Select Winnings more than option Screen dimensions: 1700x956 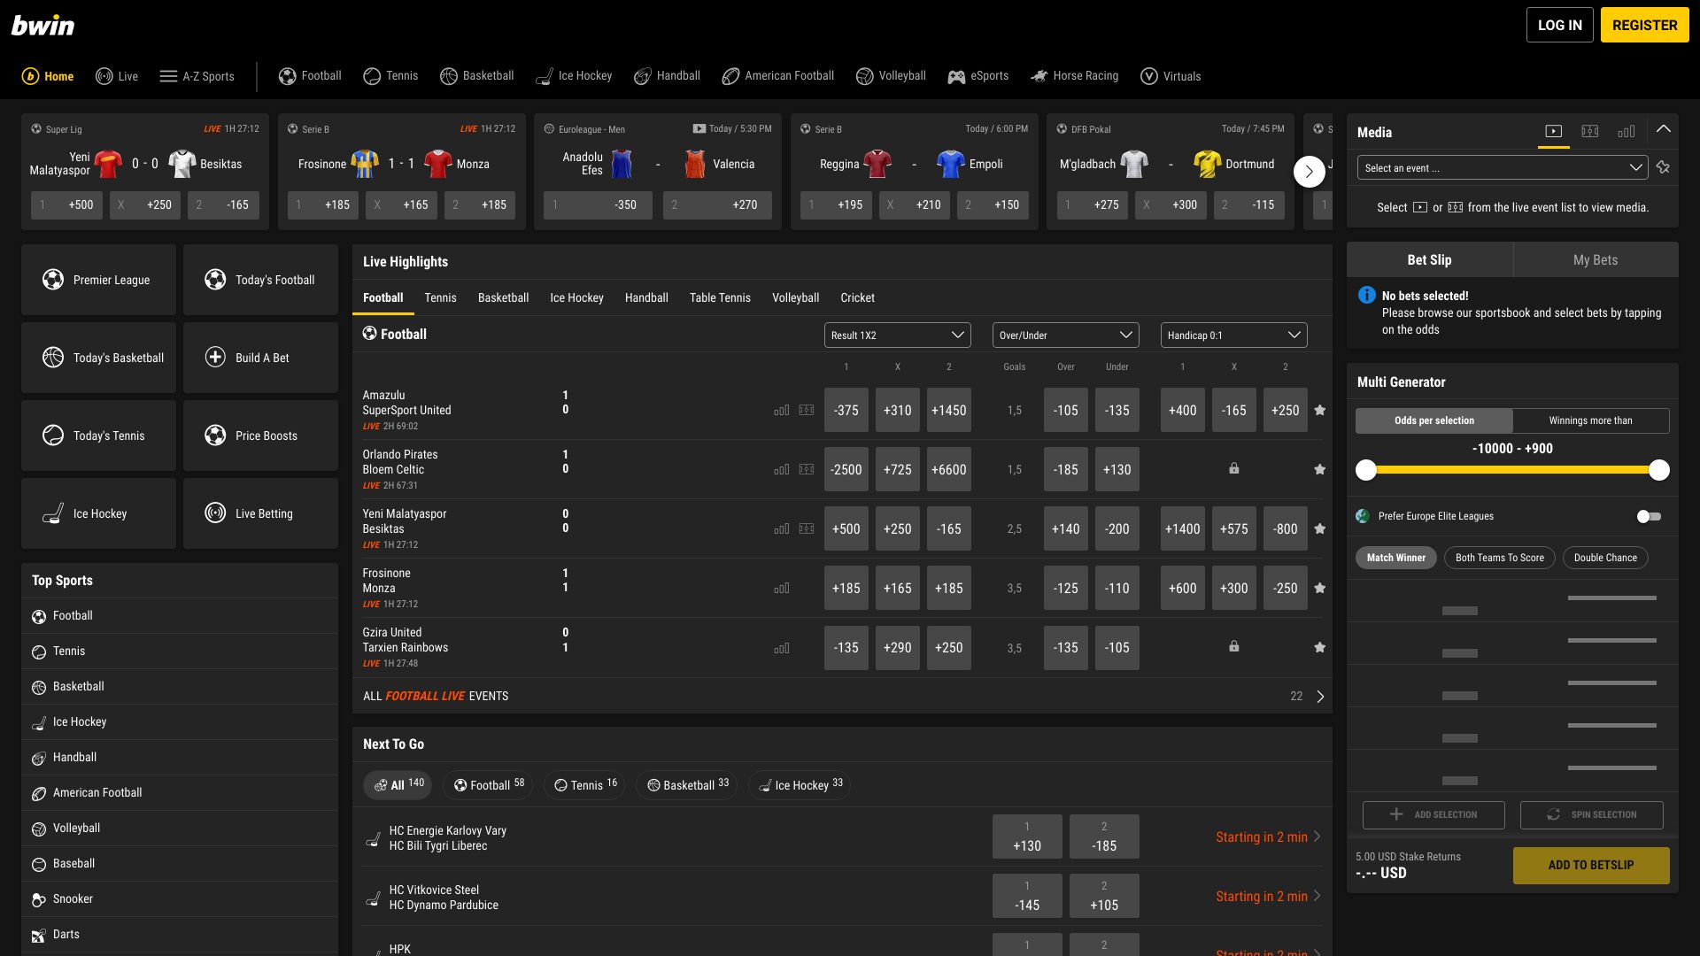pos(1590,420)
